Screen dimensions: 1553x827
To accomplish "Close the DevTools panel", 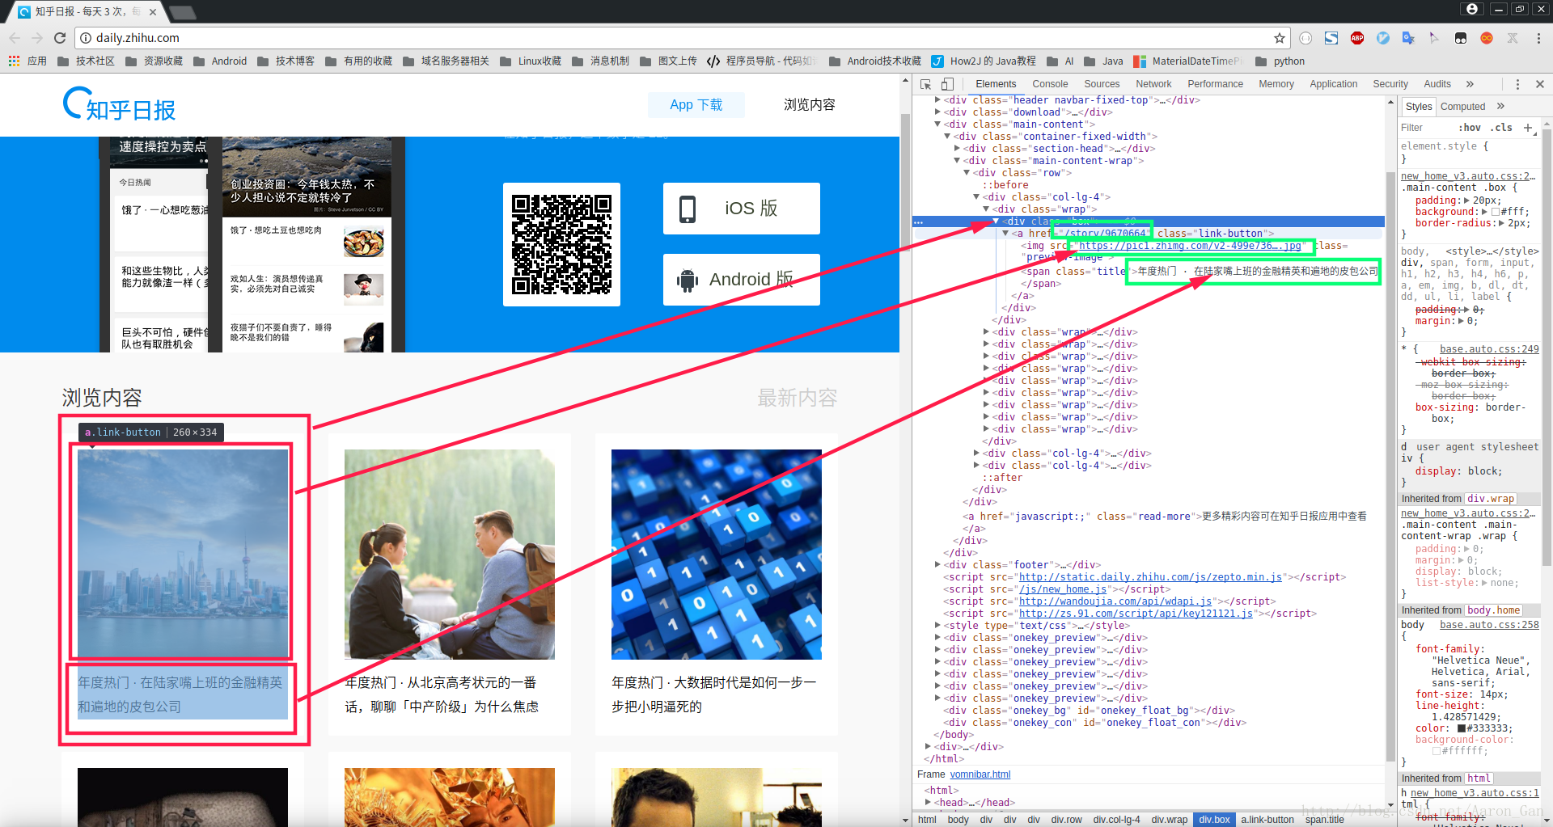I will (x=1540, y=84).
